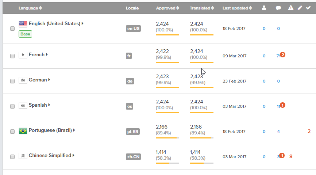This screenshot has height=175, width=316.
Task: Sort by the Approved column header
Action: 167,8
